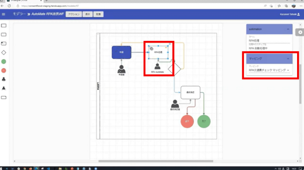
Task: Open the アクション menu
Action: point(74,14)
